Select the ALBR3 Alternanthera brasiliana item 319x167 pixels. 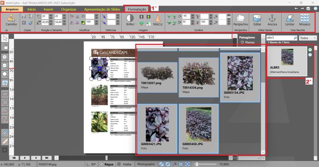[x=287, y=61]
